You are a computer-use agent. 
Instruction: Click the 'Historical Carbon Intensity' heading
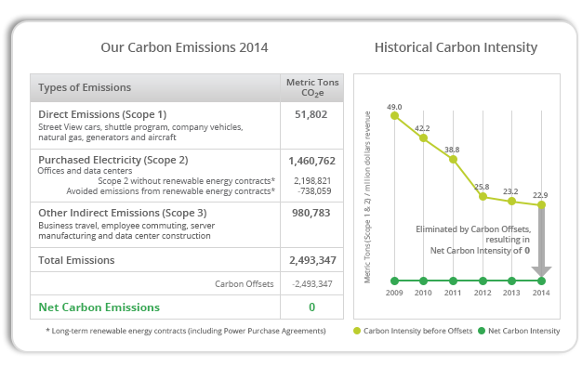[x=456, y=47]
